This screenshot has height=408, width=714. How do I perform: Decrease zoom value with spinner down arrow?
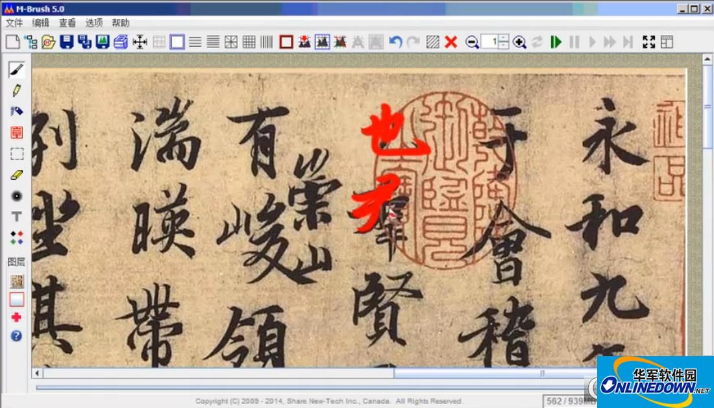(503, 45)
